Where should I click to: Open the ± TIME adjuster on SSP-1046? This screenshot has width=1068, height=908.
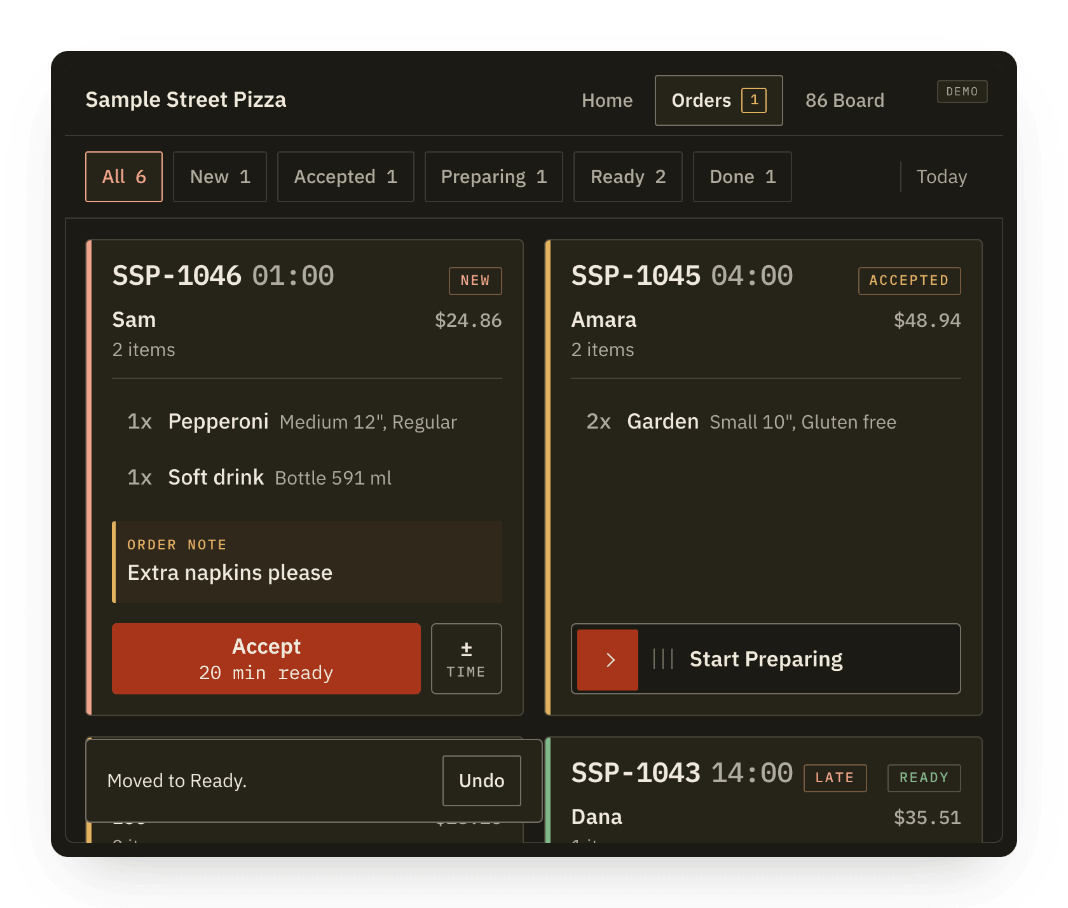pyautogui.click(x=467, y=659)
